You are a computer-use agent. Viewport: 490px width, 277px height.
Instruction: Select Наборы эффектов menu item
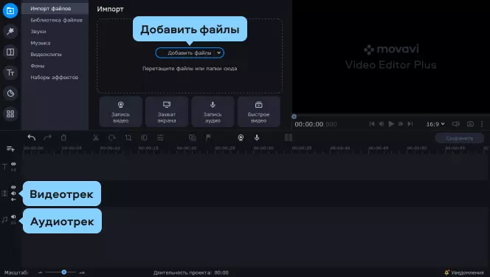pos(55,78)
